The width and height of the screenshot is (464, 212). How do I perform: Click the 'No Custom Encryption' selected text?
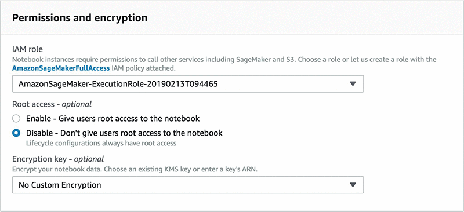(x=60, y=185)
